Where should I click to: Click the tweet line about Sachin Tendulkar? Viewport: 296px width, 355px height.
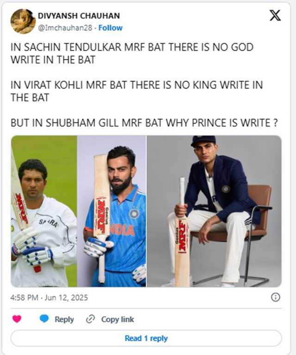coord(132,54)
